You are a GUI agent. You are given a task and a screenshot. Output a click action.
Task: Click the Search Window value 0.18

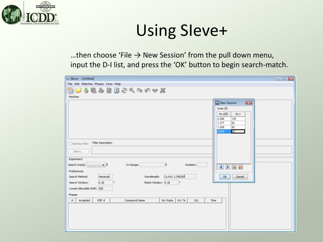(x=105, y=183)
